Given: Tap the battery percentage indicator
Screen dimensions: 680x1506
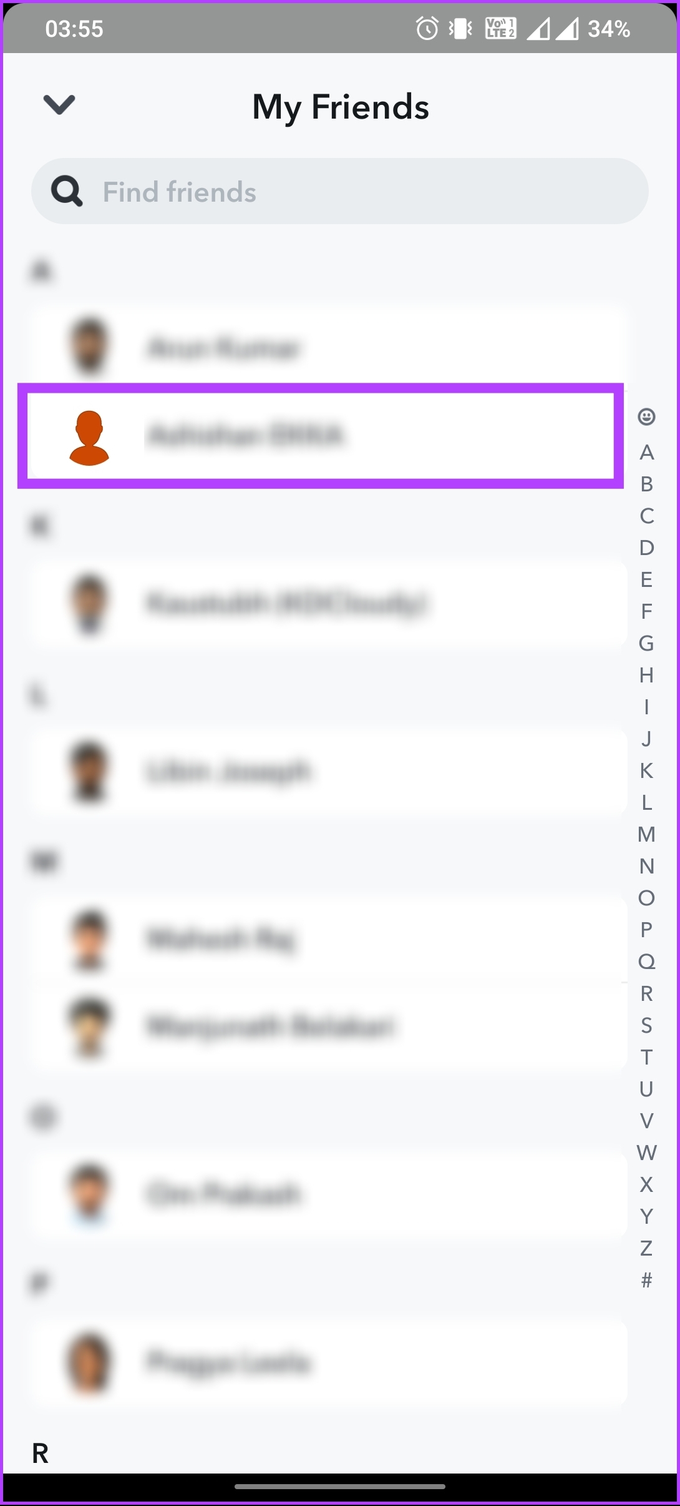Looking at the screenshot, I should pos(609,29).
